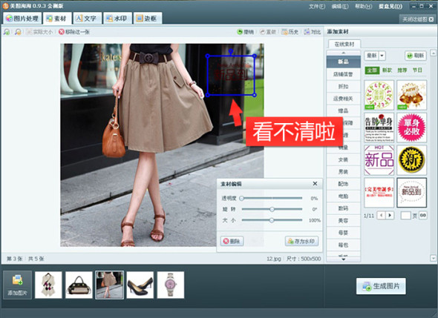Image resolution: width=438 pixels, height=318 pixels.
Task: Close the 素材编辑 dialog
Action: click(x=315, y=184)
